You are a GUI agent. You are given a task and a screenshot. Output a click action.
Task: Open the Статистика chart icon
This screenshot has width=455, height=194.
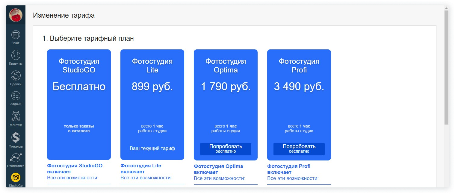click(x=16, y=157)
